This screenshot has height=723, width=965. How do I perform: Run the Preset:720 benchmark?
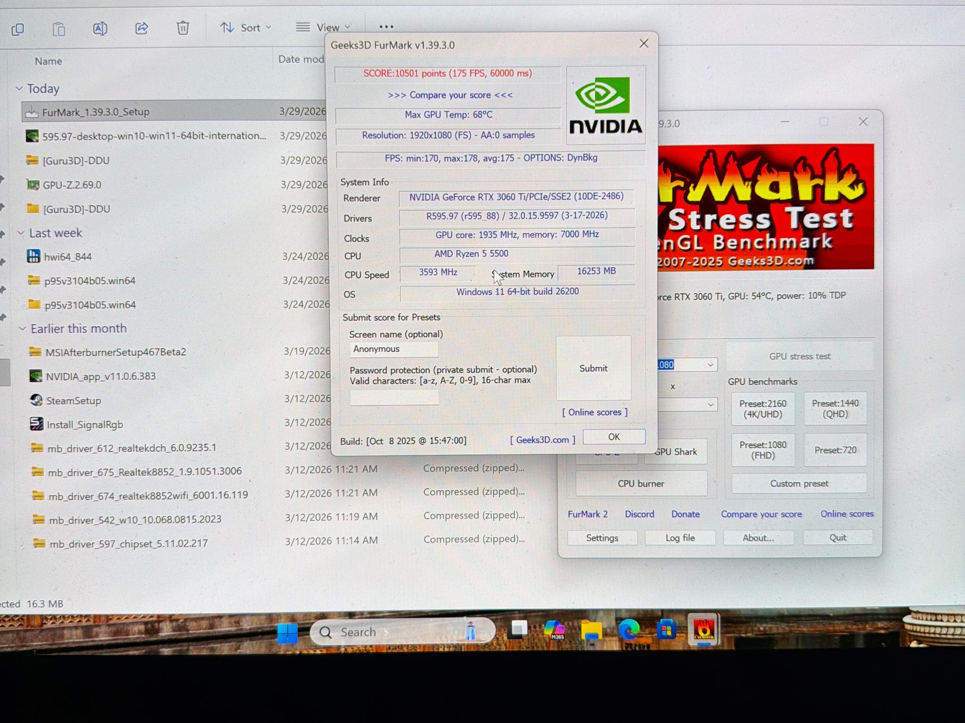[835, 450]
